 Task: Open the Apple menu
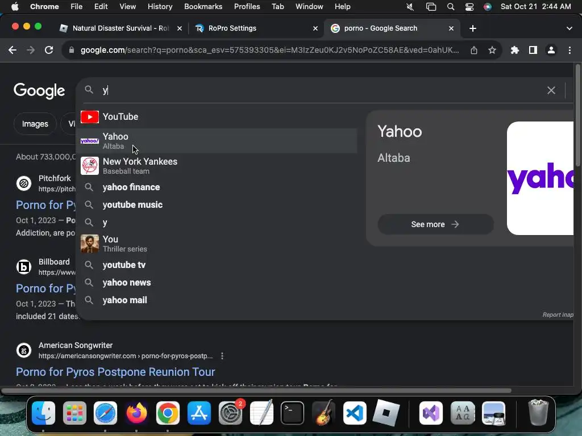15,7
